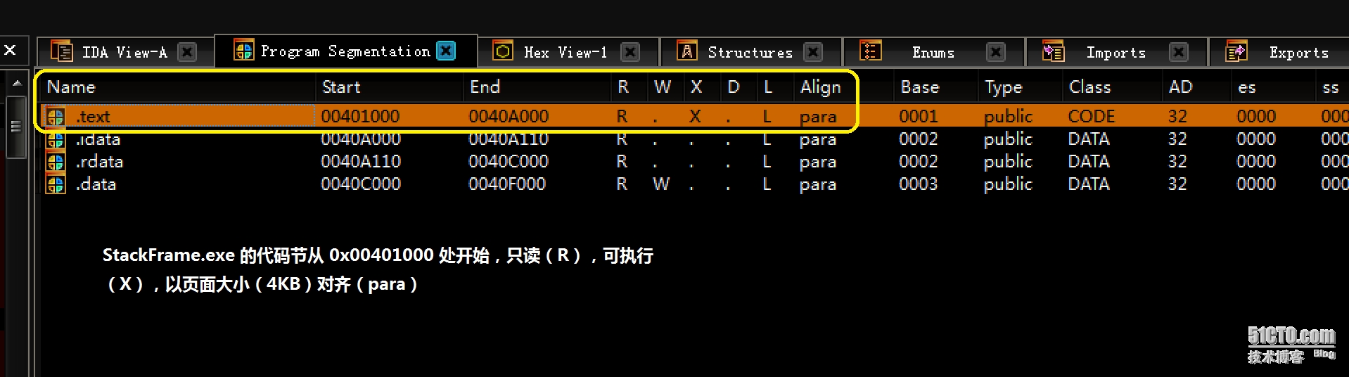Sort by the Align column header
Image resolution: width=1349 pixels, height=377 pixels.
[x=820, y=88]
